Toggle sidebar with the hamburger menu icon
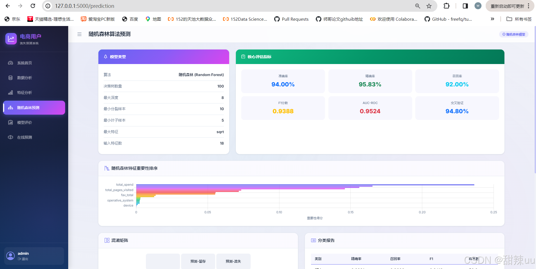Screen dimensions: 536x269 [x=79, y=34]
